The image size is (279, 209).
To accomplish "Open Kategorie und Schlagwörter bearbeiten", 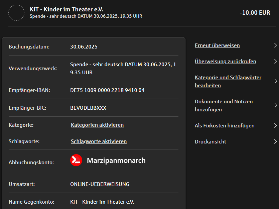I will coord(228,82).
